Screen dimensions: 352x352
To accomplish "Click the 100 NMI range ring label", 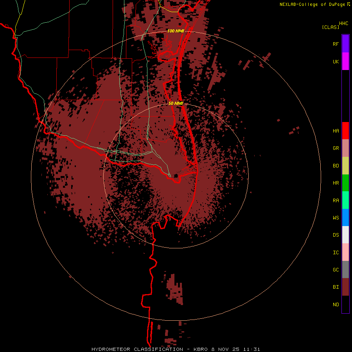I will [176, 31].
